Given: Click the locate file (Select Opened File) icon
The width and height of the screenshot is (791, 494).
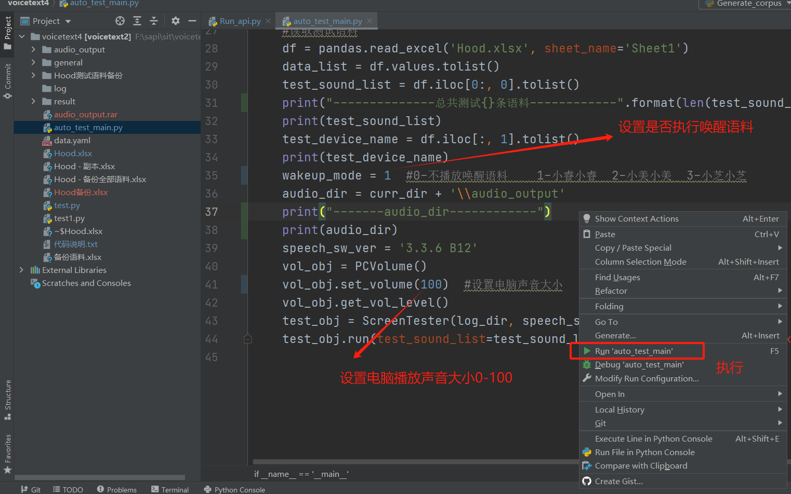Looking at the screenshot, I should 120,21.
